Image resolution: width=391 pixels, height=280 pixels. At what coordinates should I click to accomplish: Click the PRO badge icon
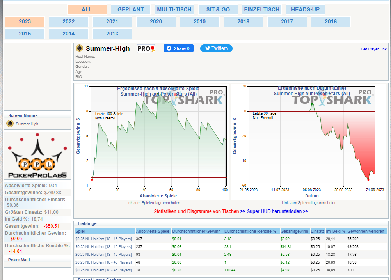(x=146, y=49)
